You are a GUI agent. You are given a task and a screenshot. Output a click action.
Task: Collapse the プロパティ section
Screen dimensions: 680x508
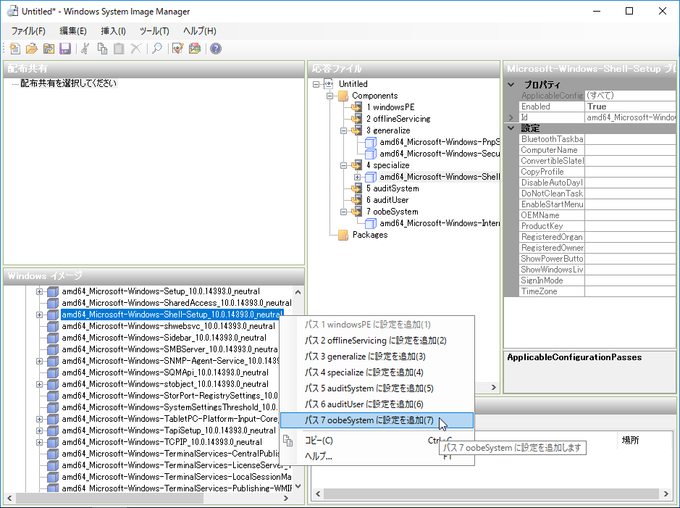pos(511,85)
